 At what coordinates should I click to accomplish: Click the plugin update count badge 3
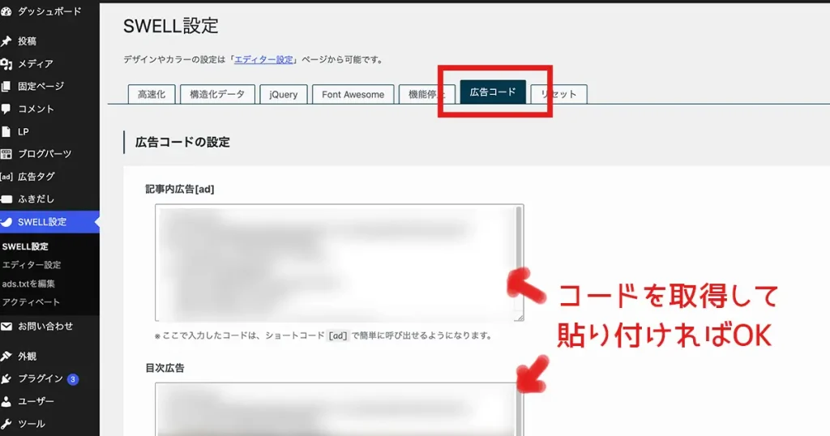point(73,379)
